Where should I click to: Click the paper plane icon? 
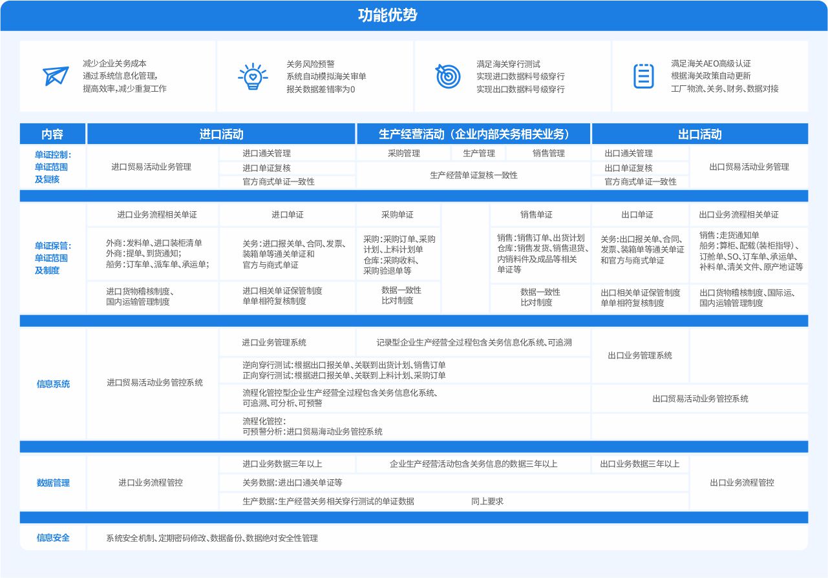point(56,76)
